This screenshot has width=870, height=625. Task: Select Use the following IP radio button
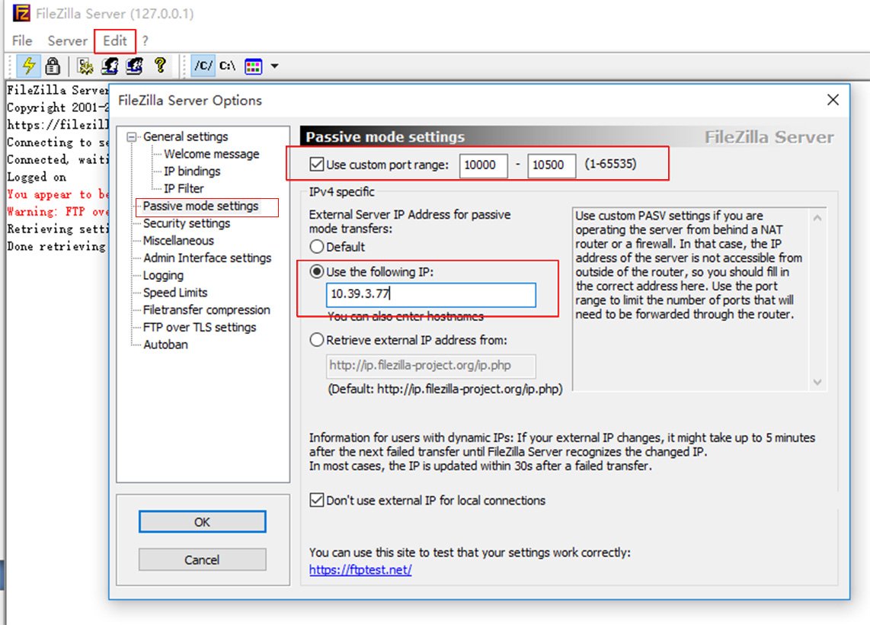(x=317, y=271)
